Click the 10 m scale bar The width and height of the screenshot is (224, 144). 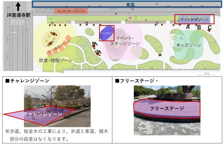pos(207,74)
